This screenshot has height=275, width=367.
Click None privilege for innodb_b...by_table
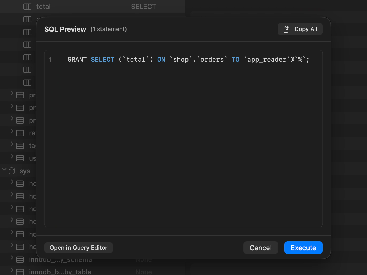(143, 272)
